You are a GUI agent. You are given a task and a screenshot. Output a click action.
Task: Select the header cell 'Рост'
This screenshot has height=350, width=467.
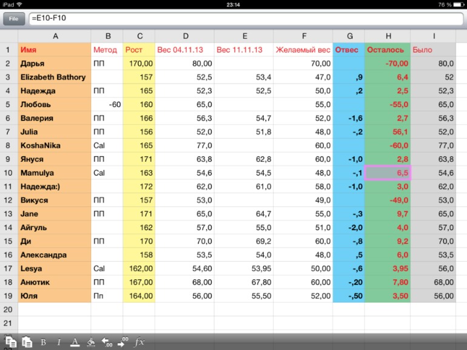tap(139, 50)
